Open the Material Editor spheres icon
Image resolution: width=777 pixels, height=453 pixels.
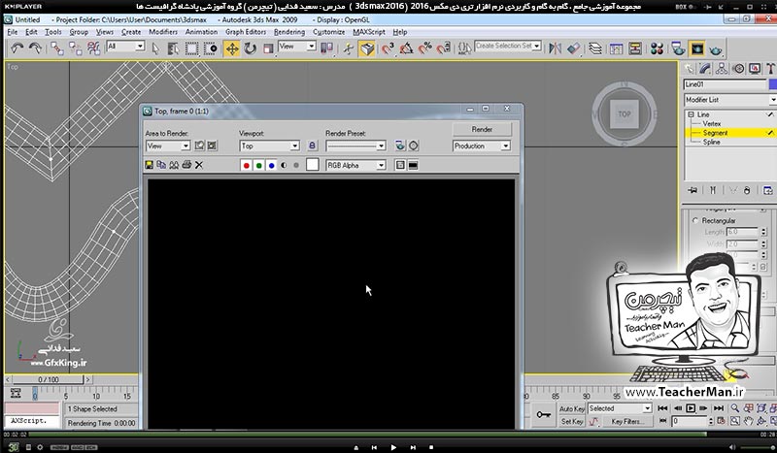[658, 49]
